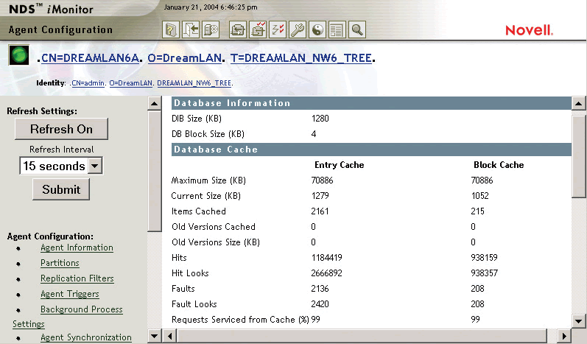The image size is (587, 344).
Task: Open the Replication Filters link
Action: tap(77, 278)
